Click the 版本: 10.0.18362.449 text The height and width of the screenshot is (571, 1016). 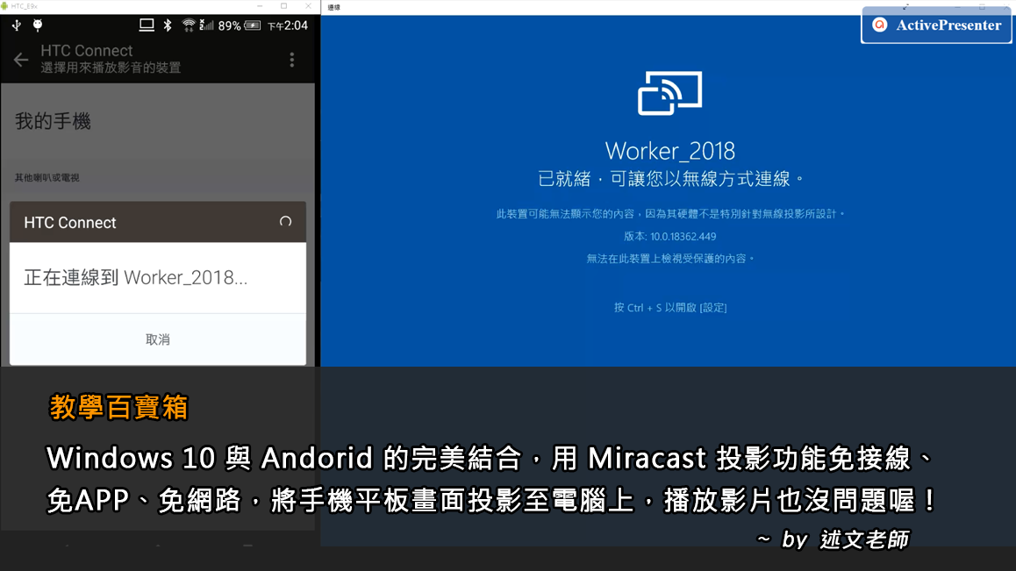pyautogui.click(x=670, y=237)
